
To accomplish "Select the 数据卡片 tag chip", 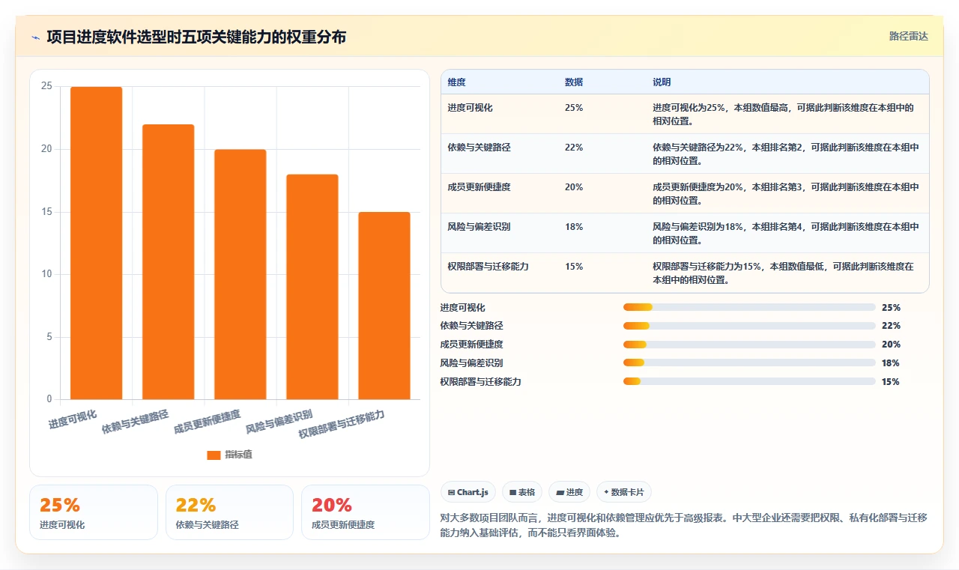I will [624, 492].
